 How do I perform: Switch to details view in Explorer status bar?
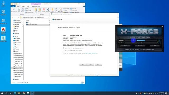tap(82, 83)
